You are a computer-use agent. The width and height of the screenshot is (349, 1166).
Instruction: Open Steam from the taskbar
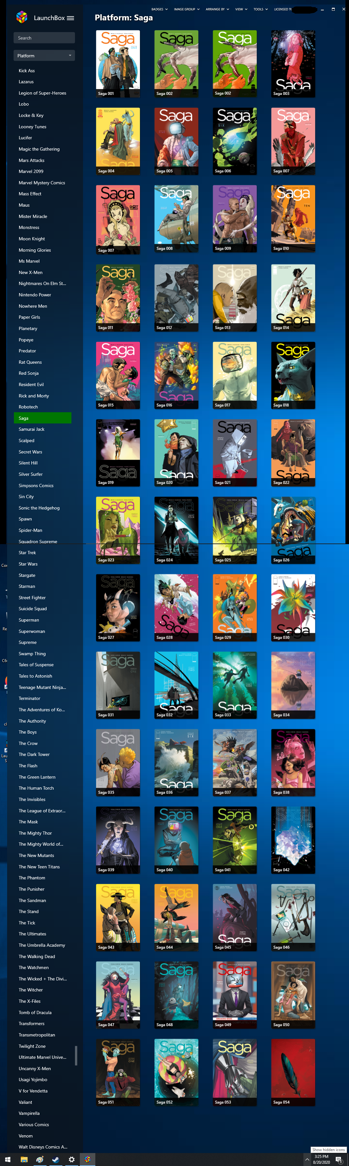(56, 1159)
